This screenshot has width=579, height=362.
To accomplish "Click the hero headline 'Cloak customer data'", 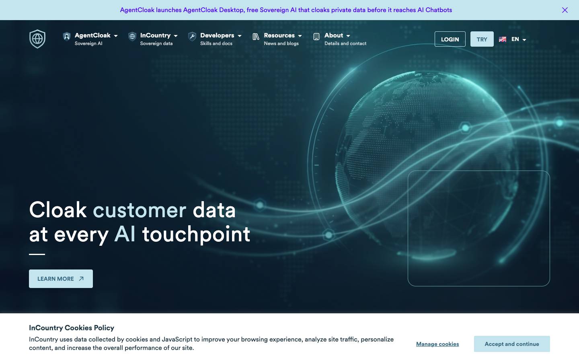I will pyautogui.click(x=132, y=210).
